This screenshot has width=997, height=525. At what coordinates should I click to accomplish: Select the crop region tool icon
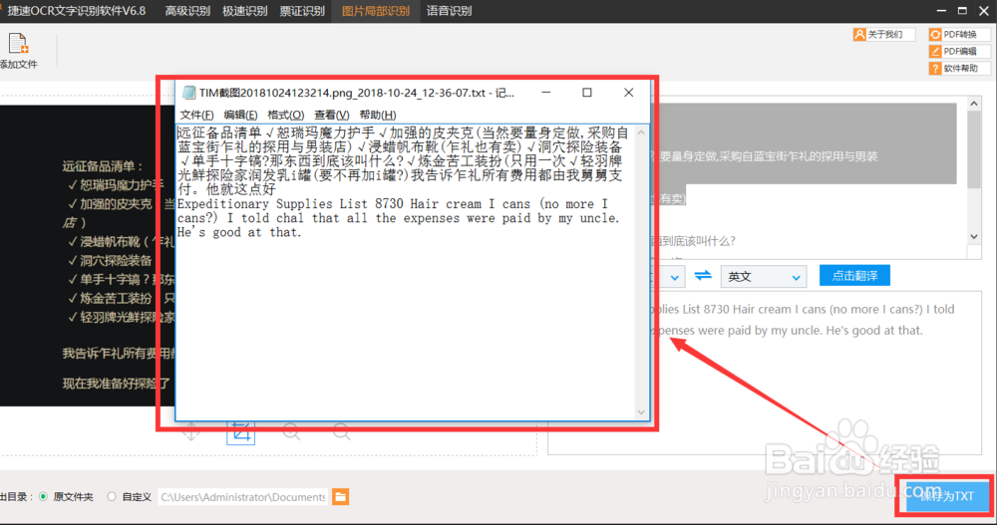click(241, 433)
